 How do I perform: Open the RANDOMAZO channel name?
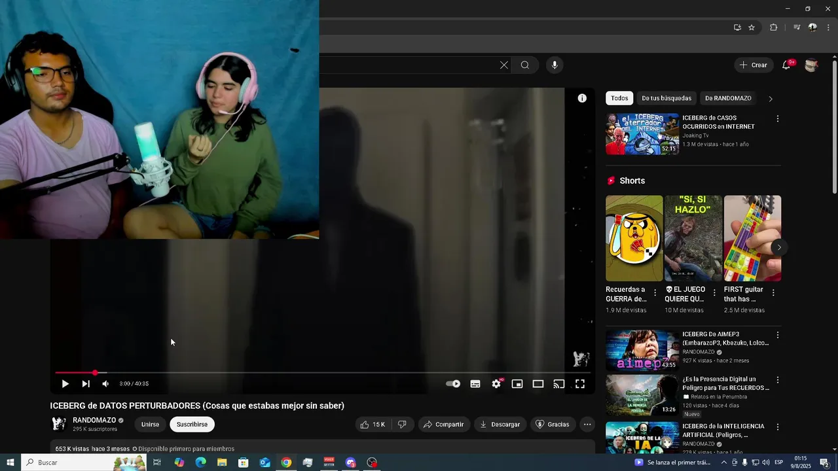coord(94,420)
